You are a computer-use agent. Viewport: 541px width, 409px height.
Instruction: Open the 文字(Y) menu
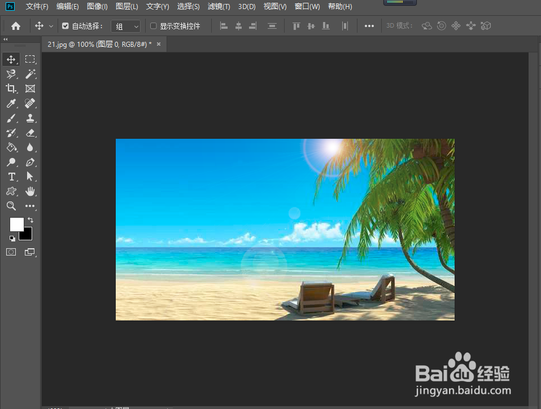tap(158, 7)
